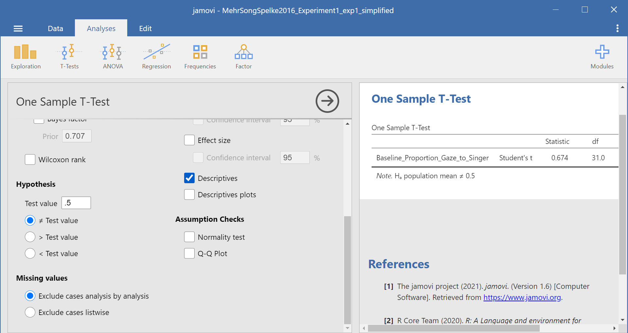Screen dimensions: 628x333
Task: Click the Test value input field
Action: (x=76, y=203)
